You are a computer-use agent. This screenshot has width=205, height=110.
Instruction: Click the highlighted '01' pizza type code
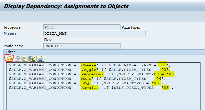163,65
